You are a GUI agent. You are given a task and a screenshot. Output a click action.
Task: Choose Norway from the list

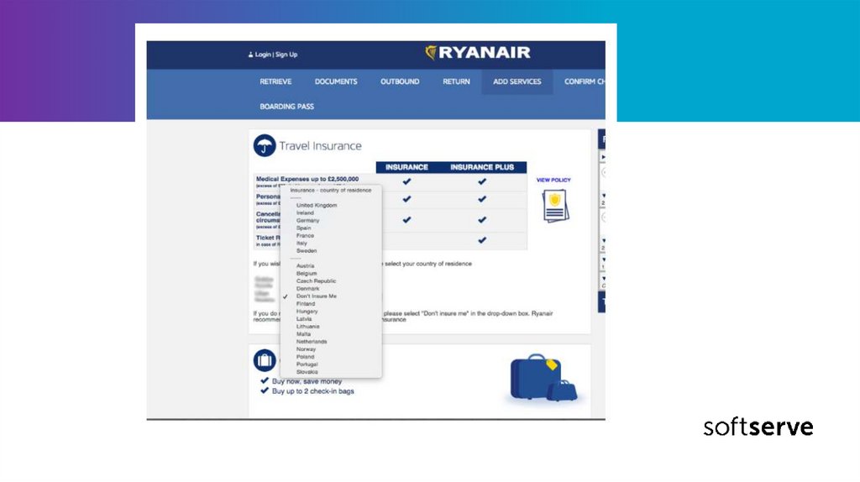click(306, 349)
